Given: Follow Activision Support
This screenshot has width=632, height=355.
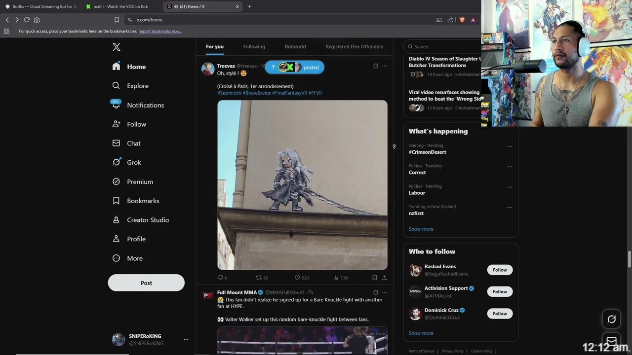Looking at the screenshot, I should [x=500, y=291].
